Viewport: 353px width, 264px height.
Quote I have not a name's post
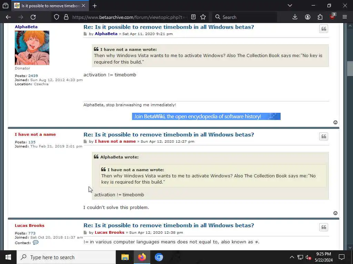point(323,136)
